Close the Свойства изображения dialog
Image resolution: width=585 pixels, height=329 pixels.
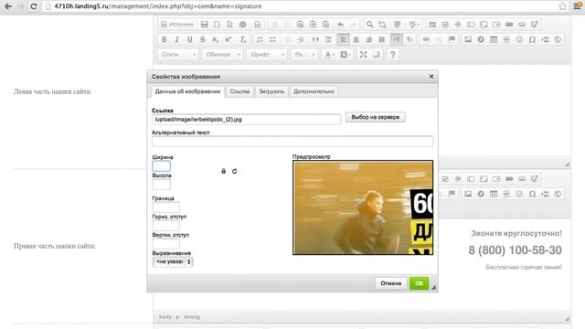point(431,76)
